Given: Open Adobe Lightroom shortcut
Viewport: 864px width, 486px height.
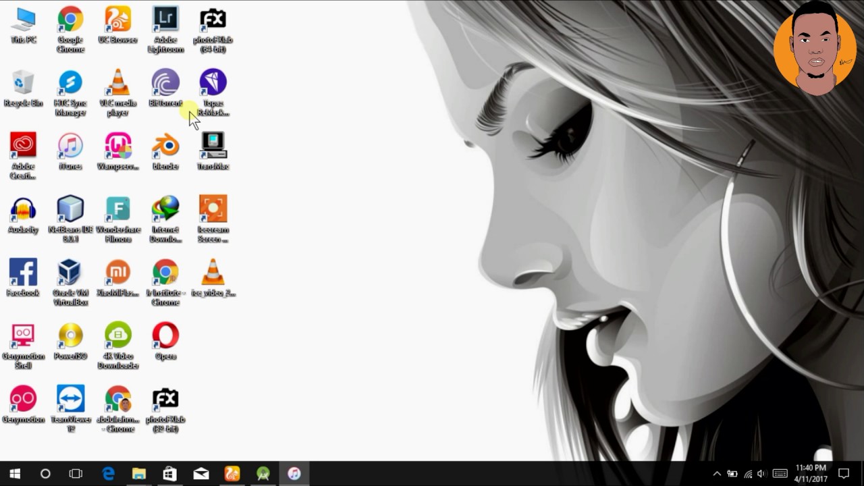Looking at the screenshot, I should pos(165,30).
